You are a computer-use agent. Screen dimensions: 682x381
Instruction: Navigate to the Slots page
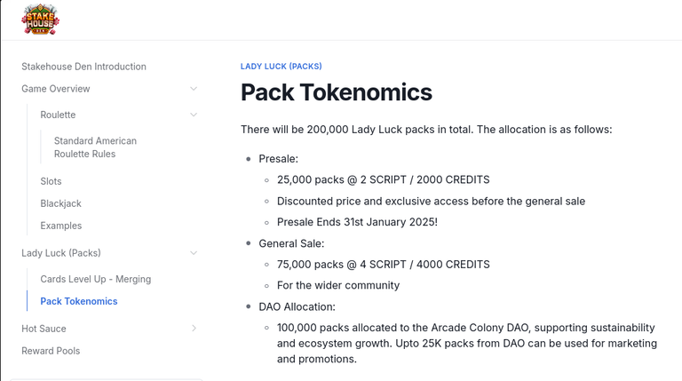(51, 181)
